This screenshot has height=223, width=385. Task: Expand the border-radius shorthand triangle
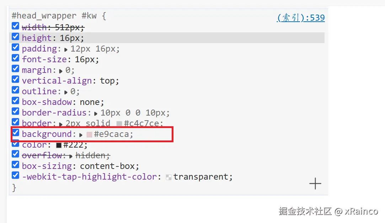(96, 113)
